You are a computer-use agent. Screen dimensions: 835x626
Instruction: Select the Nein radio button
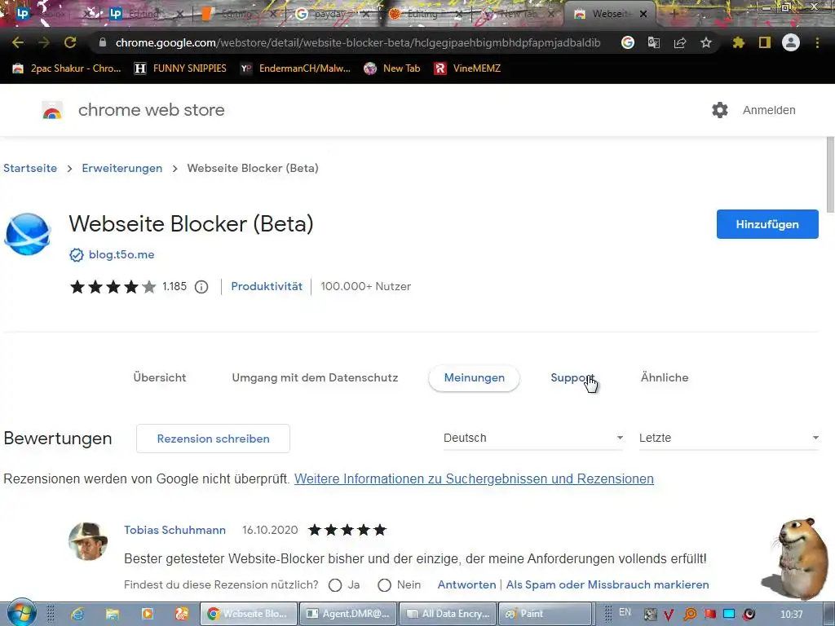pos(385,585)
